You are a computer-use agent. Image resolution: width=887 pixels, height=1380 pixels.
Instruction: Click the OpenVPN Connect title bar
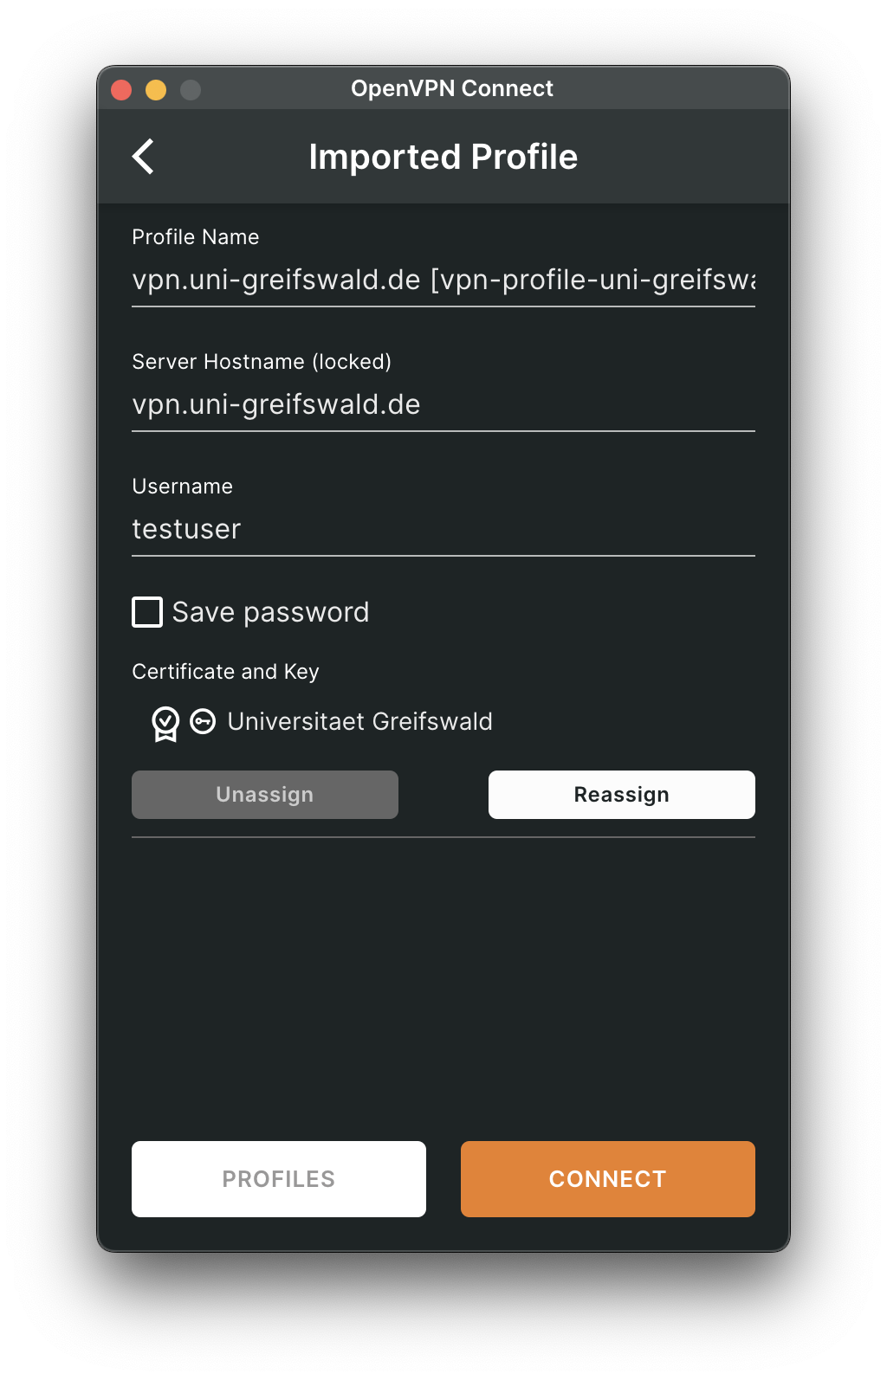(452, 88)
